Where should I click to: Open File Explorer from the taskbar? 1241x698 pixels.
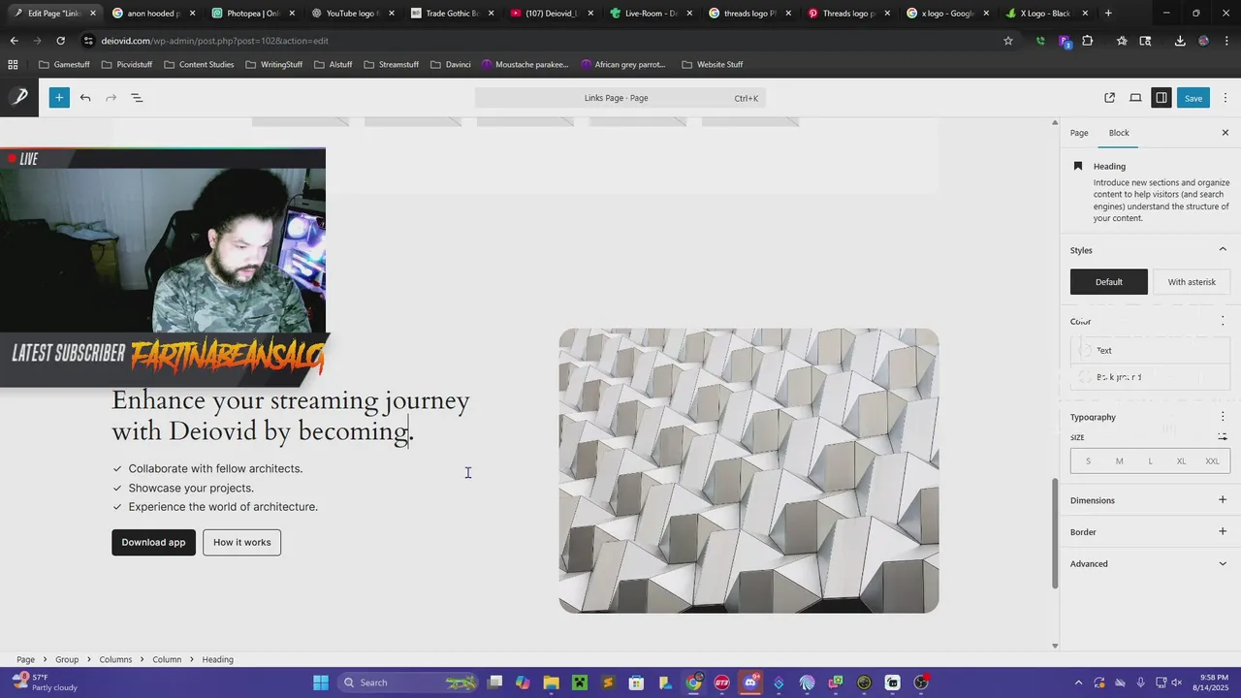click(x=551, y=682)
